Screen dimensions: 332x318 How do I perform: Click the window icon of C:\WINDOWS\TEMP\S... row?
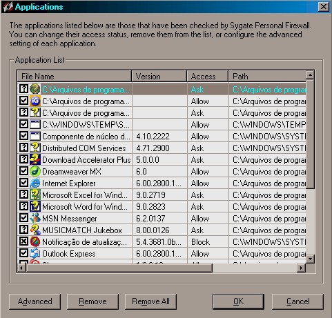[35, 124]
